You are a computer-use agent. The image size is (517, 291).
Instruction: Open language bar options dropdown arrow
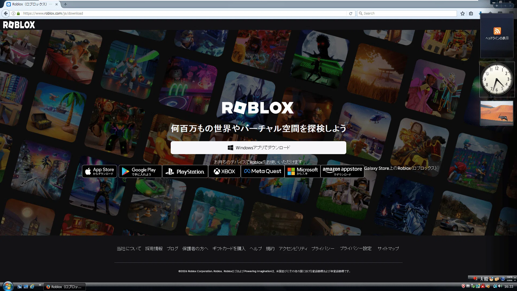click(x=515, y=280)
